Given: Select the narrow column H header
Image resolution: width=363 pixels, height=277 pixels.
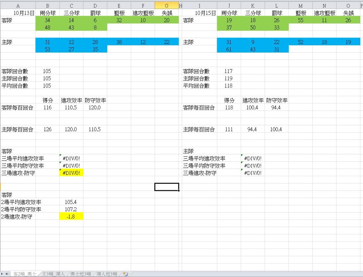Looking at the screenshot, I should [x=180, y=6].
